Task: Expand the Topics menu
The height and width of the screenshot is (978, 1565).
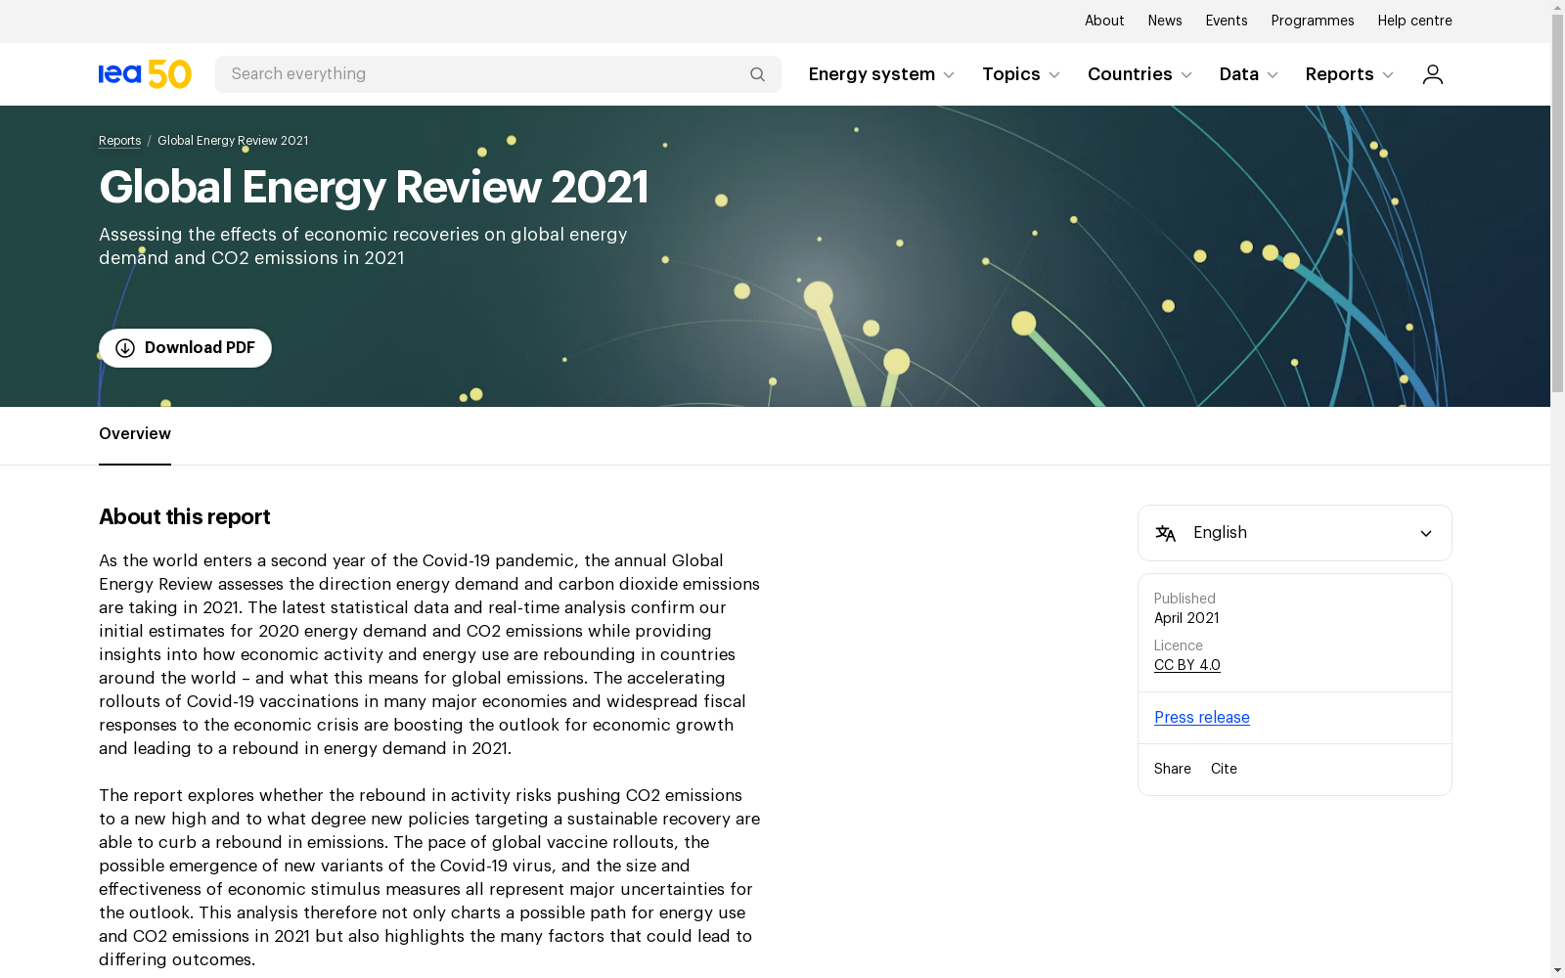Action: 1021,74
